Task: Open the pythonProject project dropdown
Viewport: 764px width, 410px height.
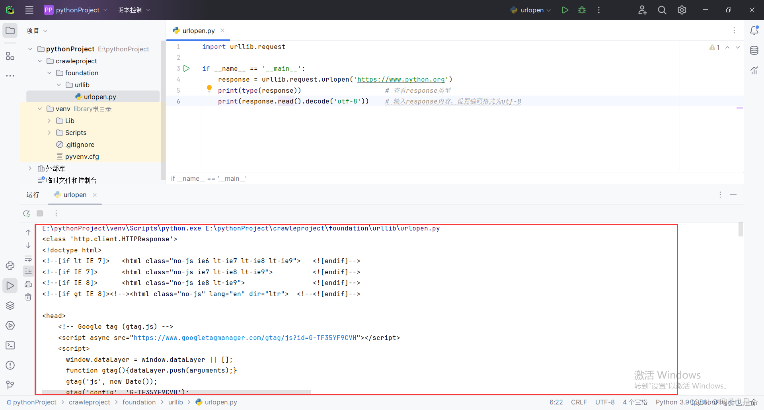Action: click(x=76, y=10)
